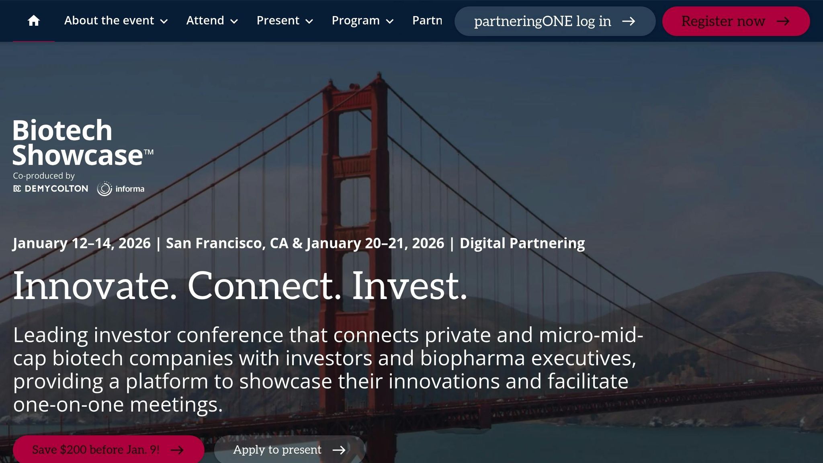The width and height of the screenshot is (823, 463).
Task: Open the Attend menu item
Action: click(x=205, y=20)
